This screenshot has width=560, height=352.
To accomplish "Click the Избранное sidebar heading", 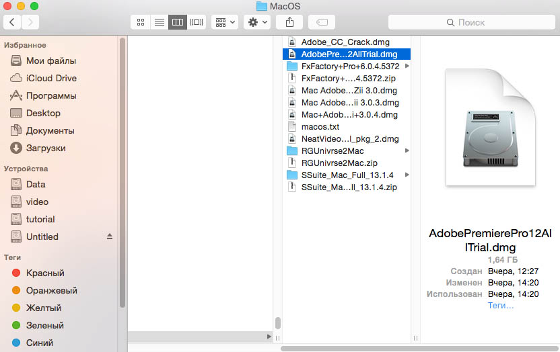I will pos(25,45).
